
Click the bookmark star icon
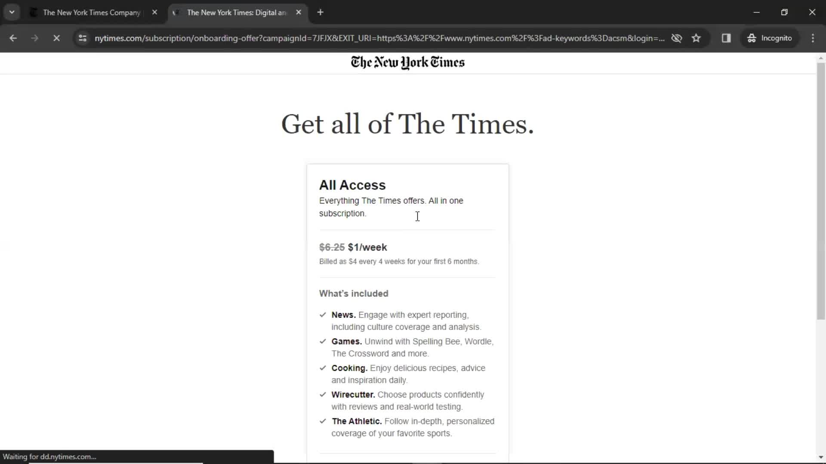pos(697,38)
